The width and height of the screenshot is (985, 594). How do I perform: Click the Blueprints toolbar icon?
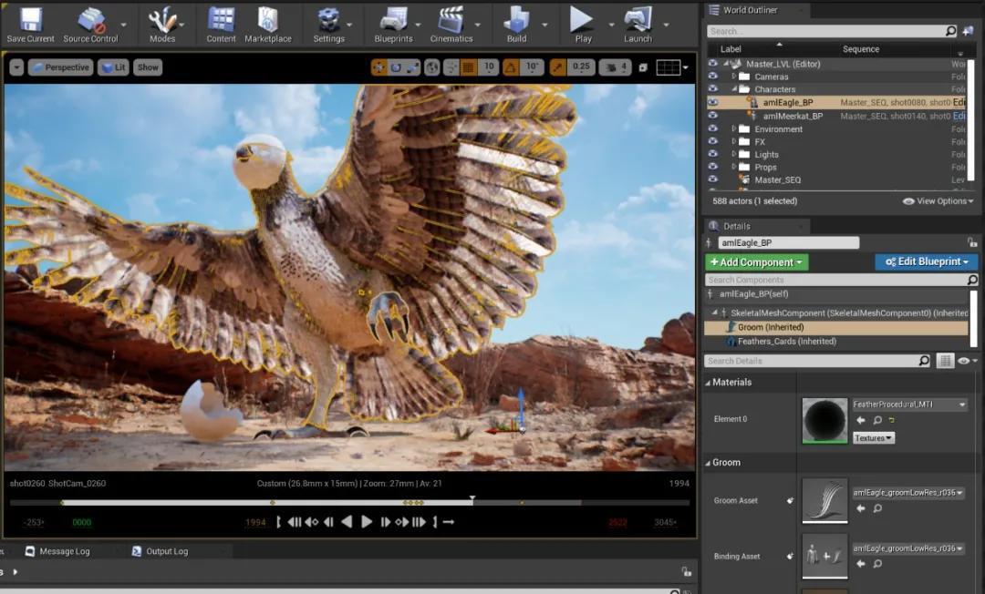393,25
